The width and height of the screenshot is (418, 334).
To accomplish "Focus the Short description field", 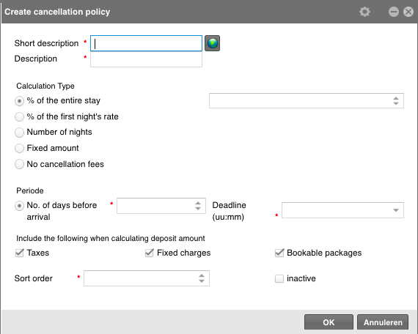I will click(x=146, y=43).
